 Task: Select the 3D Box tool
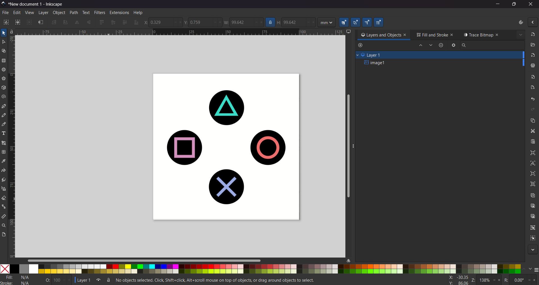coord(4,88)
